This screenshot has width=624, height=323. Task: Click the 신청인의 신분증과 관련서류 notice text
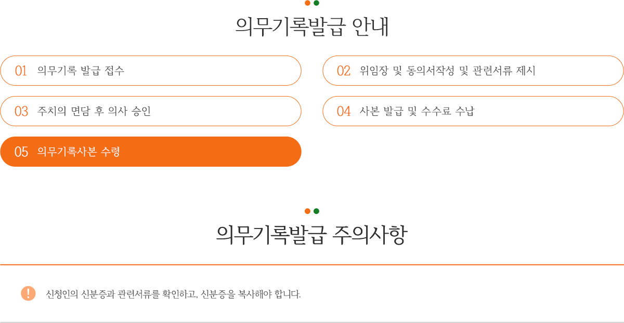(x=174, y=294)
